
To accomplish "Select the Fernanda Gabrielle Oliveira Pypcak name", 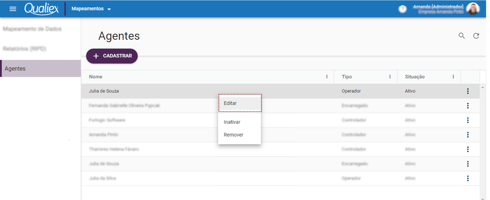I will 124,105.
